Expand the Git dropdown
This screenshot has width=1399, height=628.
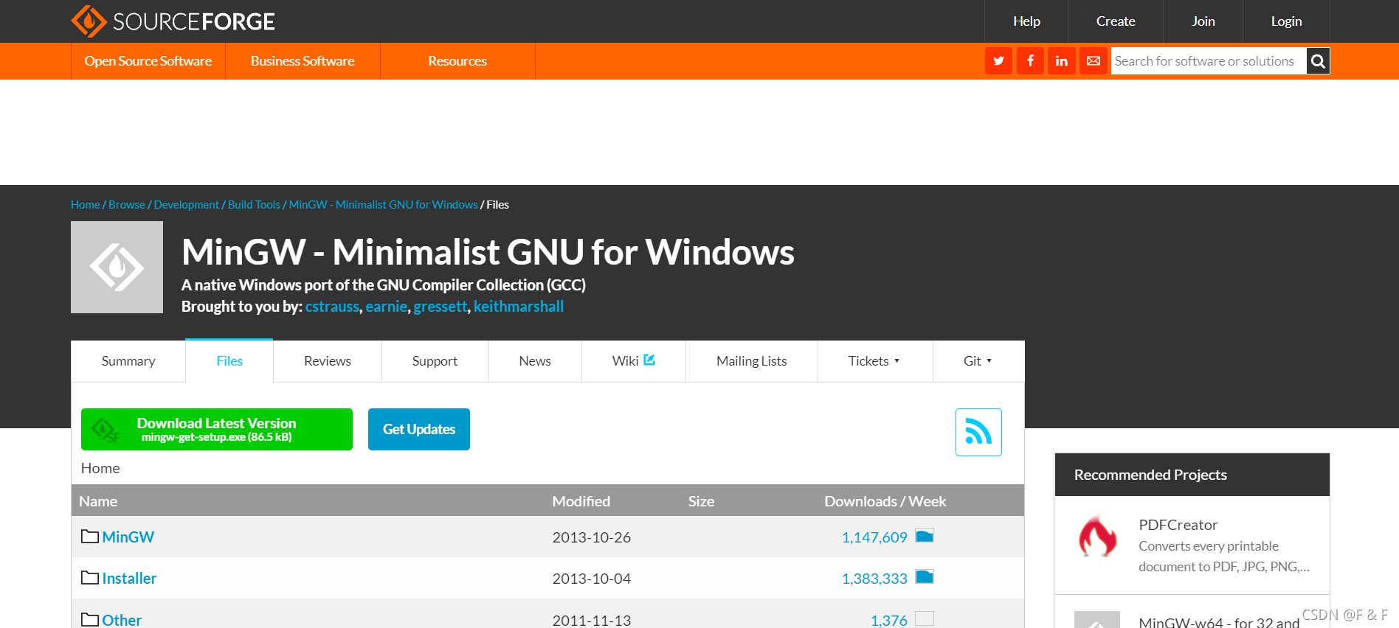[978, 361]
